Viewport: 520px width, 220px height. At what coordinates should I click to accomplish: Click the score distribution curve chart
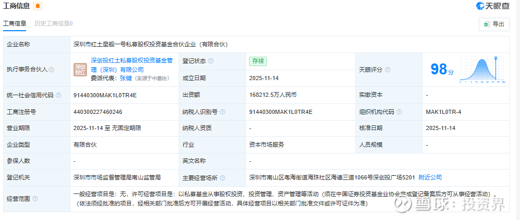click(482, 70)
